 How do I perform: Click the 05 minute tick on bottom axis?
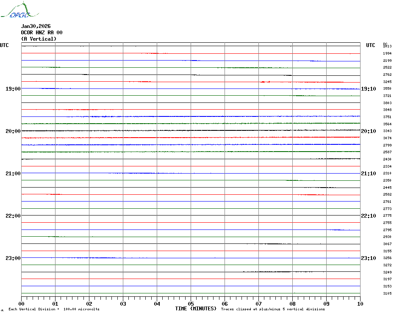click(191, 304)
